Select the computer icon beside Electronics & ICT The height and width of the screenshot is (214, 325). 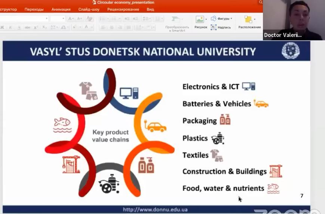[249, 86]
